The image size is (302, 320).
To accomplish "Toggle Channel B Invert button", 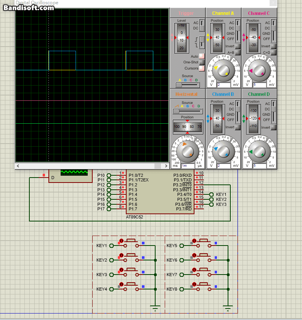I will pos(238,127).
